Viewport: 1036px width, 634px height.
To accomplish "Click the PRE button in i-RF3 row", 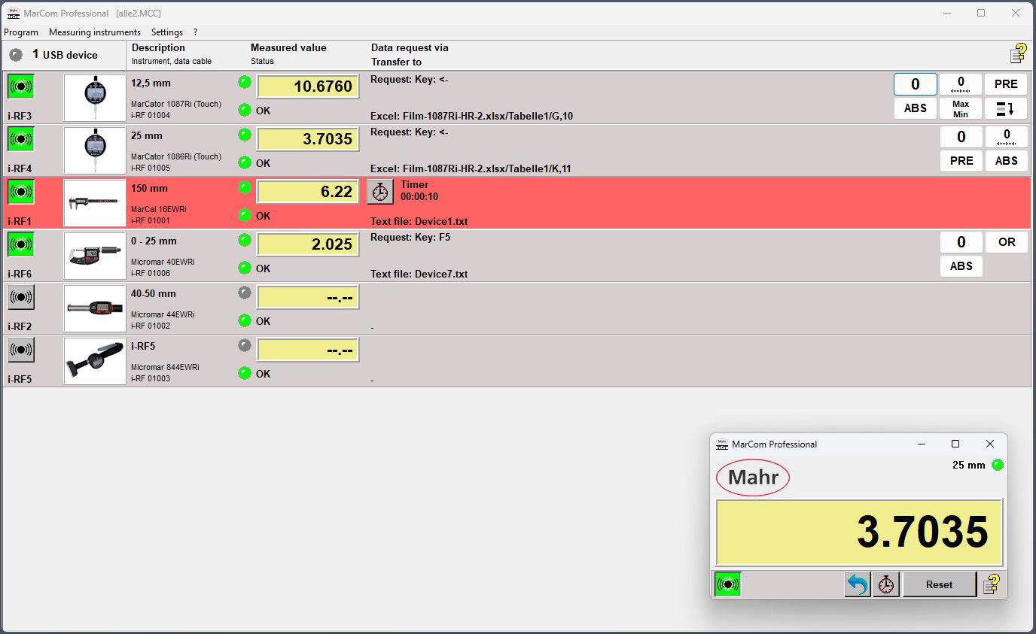I will coord(1006,84).
